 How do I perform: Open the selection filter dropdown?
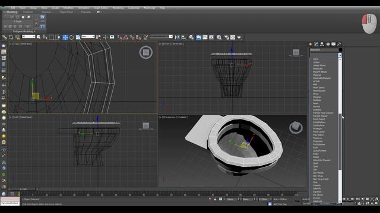click(x=28, y=37)
